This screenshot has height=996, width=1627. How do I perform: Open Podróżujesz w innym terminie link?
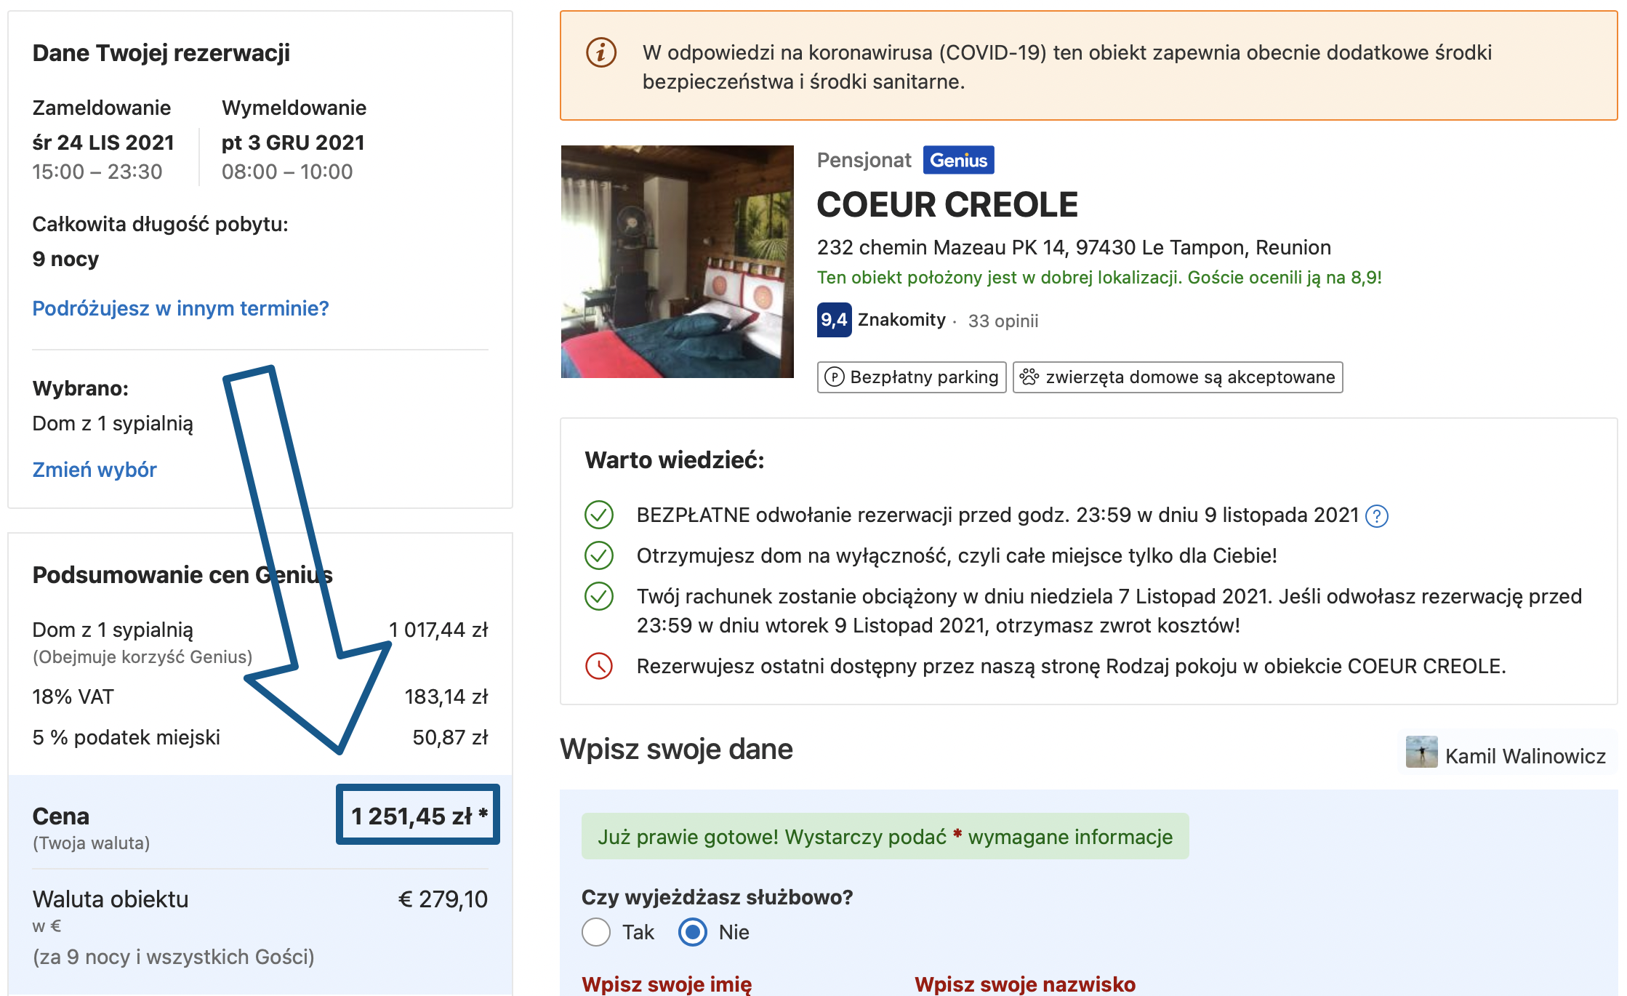point(180,308)
